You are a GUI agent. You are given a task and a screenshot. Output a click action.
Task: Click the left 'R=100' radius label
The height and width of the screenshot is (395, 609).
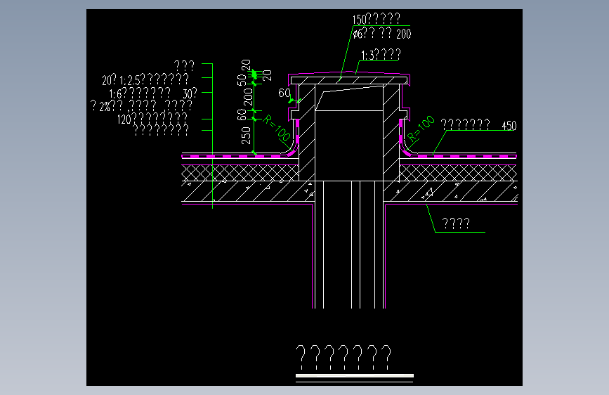(x=277, y=127)
